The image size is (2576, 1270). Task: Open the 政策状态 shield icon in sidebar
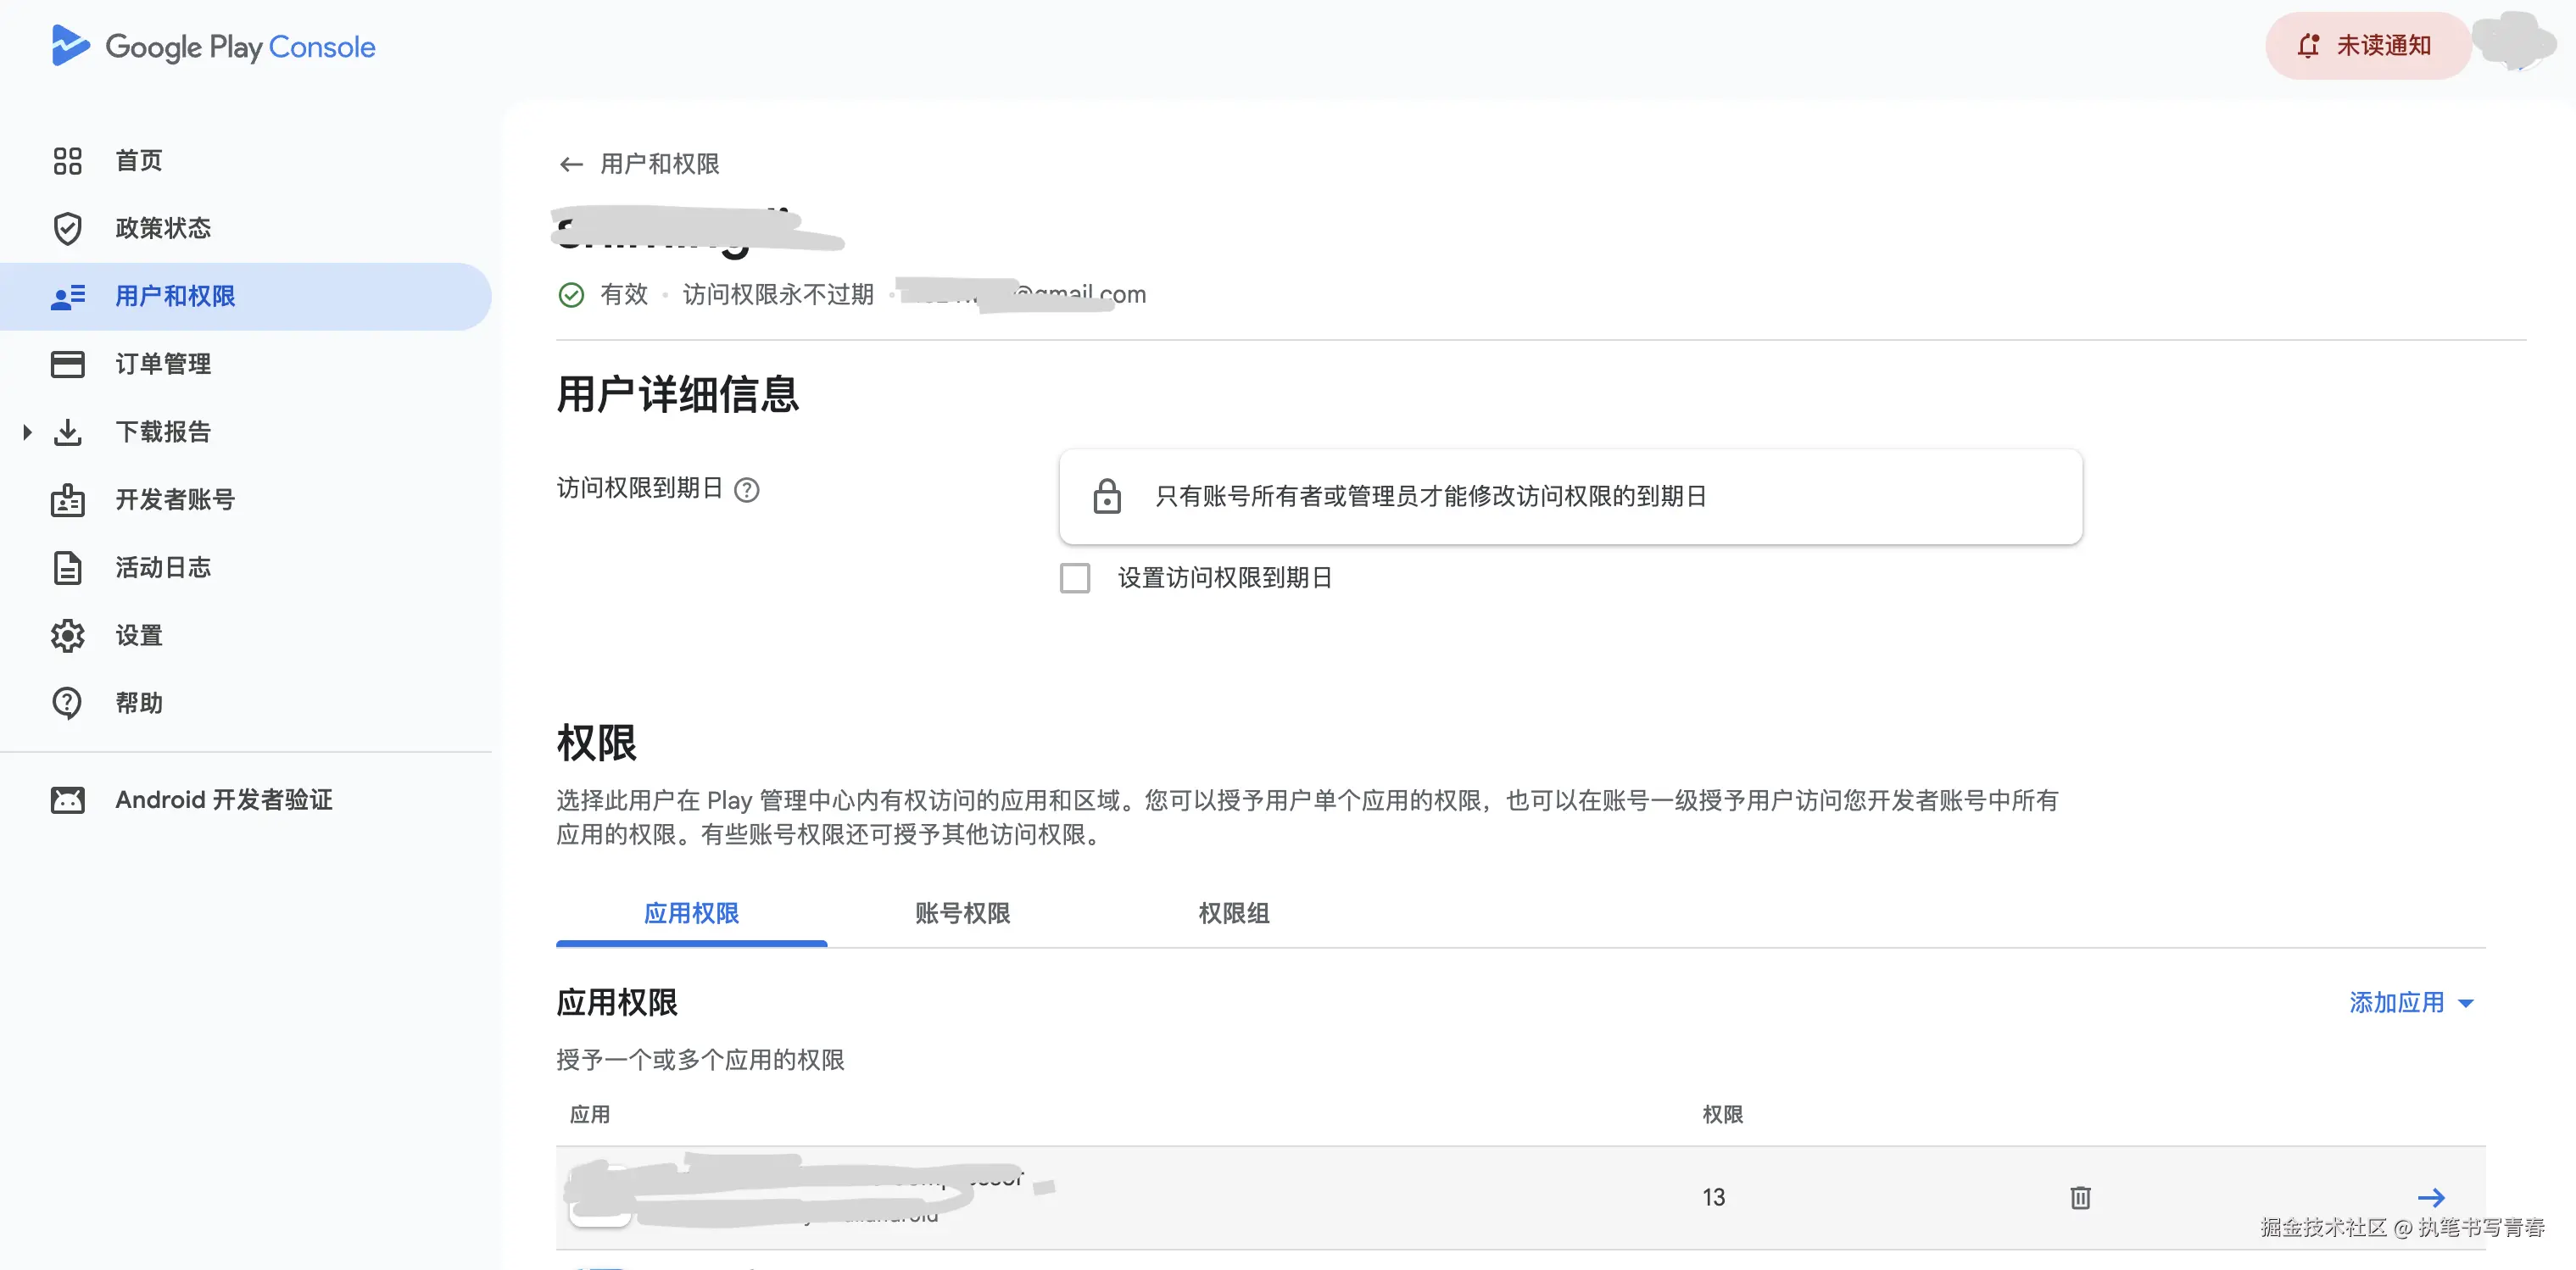67,228
